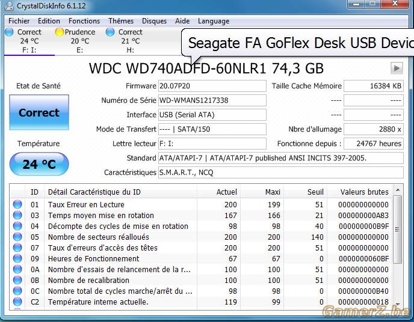The image size is (414, 322).
Task: Click the next disk arrow button
Action: [397, 68]
